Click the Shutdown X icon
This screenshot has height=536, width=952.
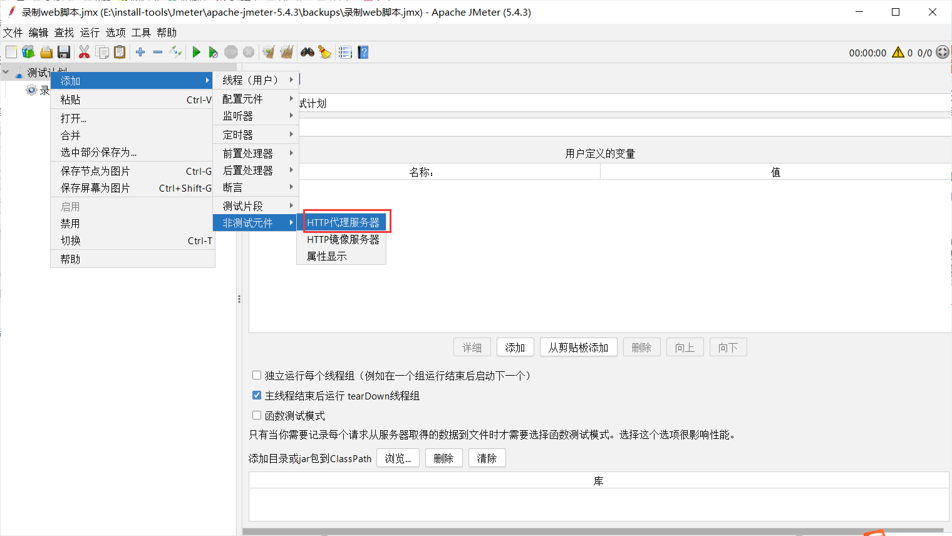click(x=249, y=53)
